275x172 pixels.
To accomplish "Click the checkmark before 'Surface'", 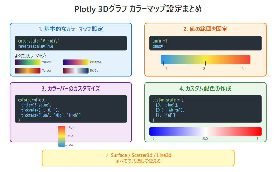I will coord(107,155).
